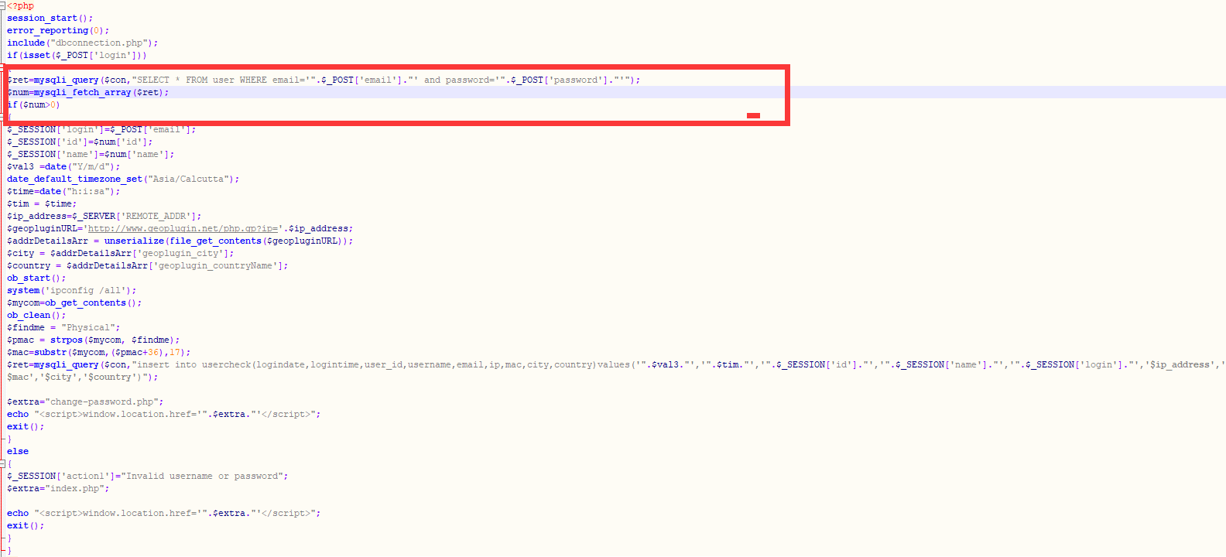The height and width of the screenshot is (557, 1226).
Task: Click the date_default_timezone_set("Asia/Calcutta") line
Action: [x=123, y=179]
